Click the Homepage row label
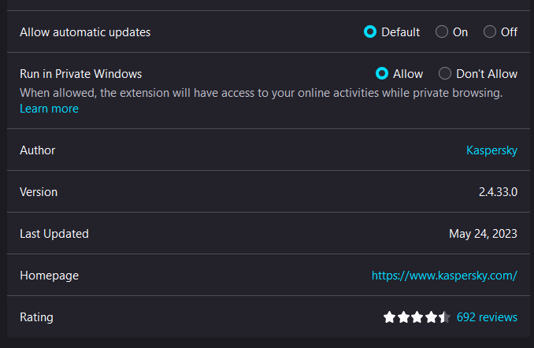Viewport: 534px width, 348px height. [49, 276]
